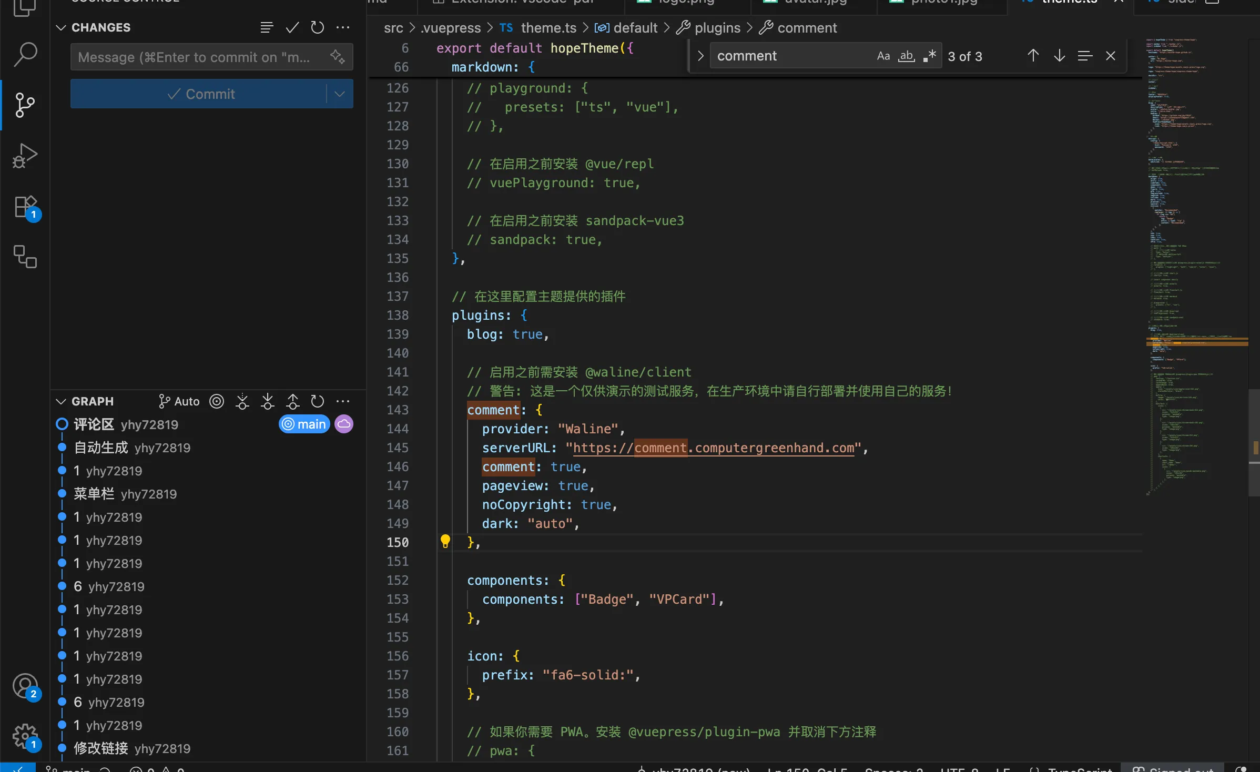
Task: Click go to current history item target icon
Action: tap(217, 402)
